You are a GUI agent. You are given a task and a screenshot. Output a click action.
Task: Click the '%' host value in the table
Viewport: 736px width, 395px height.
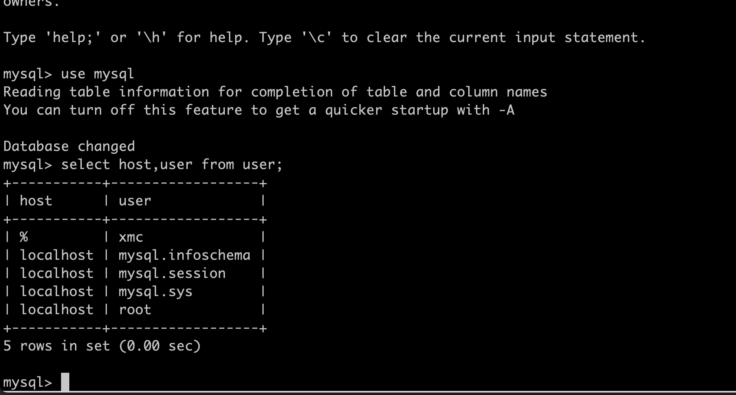point(24,237)
